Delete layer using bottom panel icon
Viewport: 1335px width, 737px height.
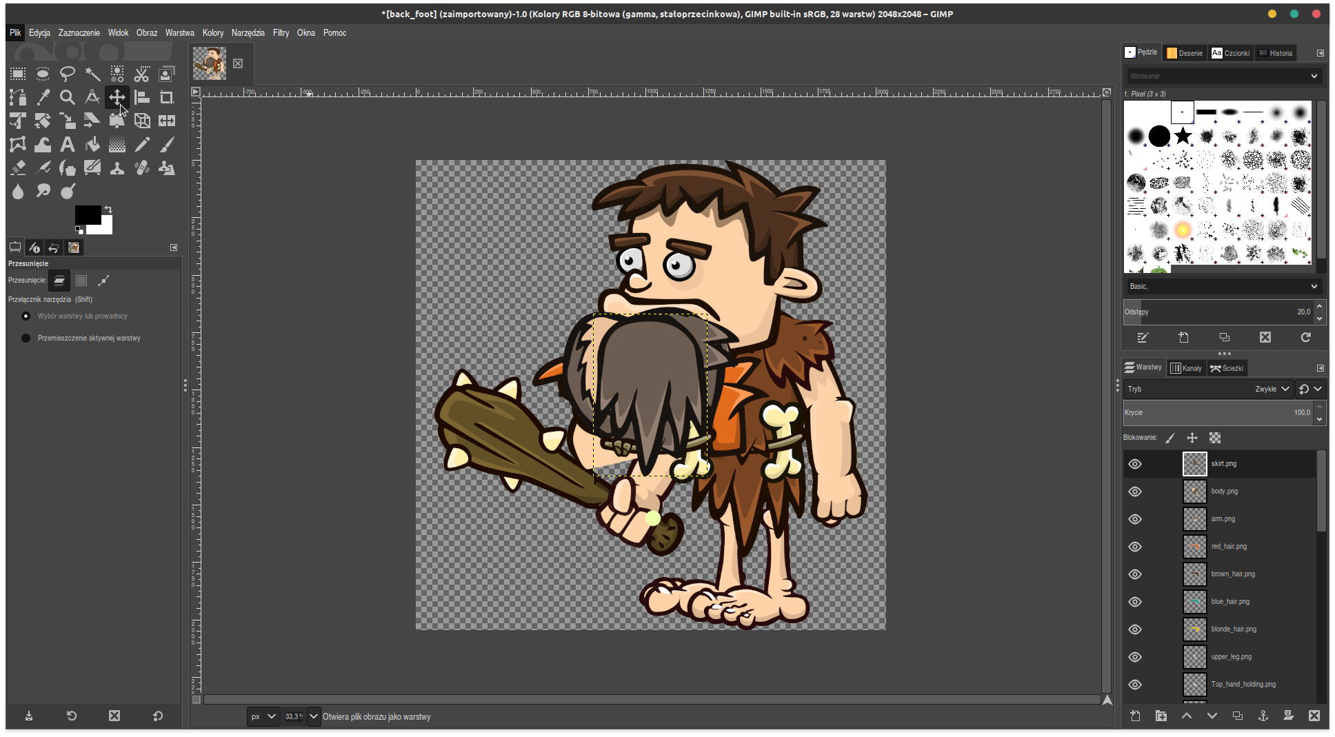click(1314, 716)
